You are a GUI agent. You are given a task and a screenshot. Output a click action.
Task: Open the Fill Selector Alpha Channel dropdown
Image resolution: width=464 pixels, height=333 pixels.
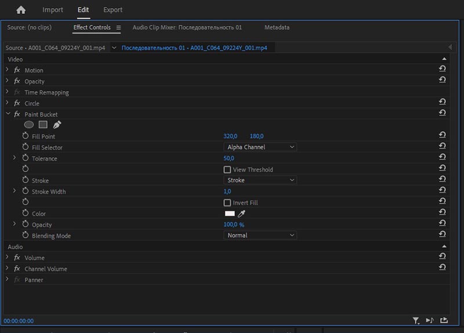coord(260,147)
